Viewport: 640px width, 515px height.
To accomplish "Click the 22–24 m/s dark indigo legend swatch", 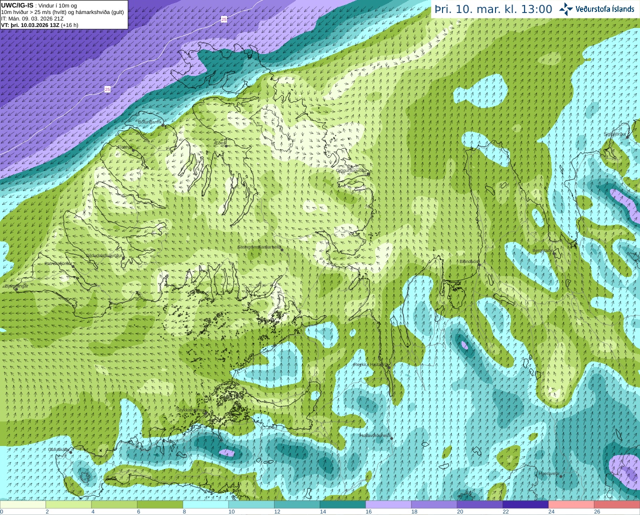I will (x=525, y=504).
